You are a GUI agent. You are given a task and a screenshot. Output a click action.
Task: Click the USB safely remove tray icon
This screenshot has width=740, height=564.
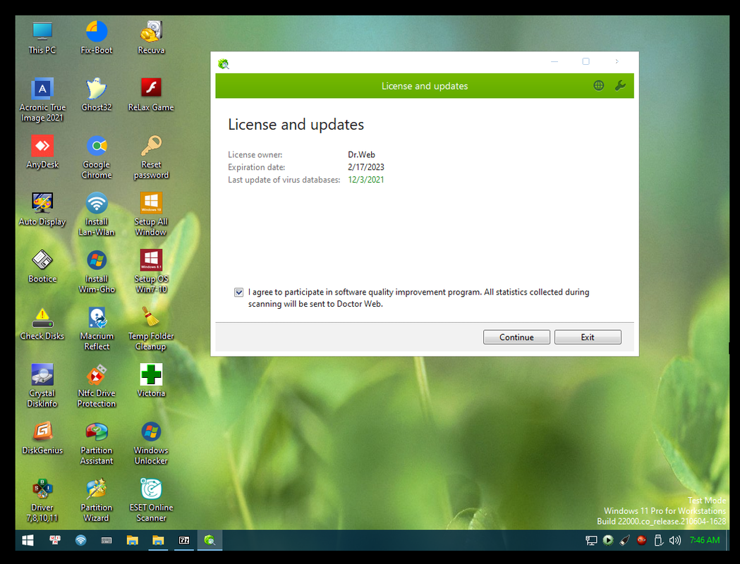658,541
